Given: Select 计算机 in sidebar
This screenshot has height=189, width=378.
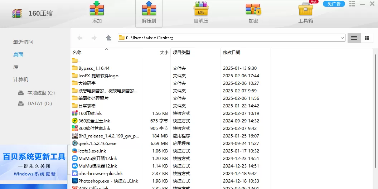Looking at the screenshot, I should coord(21,79).
